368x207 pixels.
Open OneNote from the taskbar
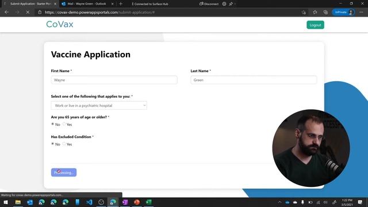125,202
